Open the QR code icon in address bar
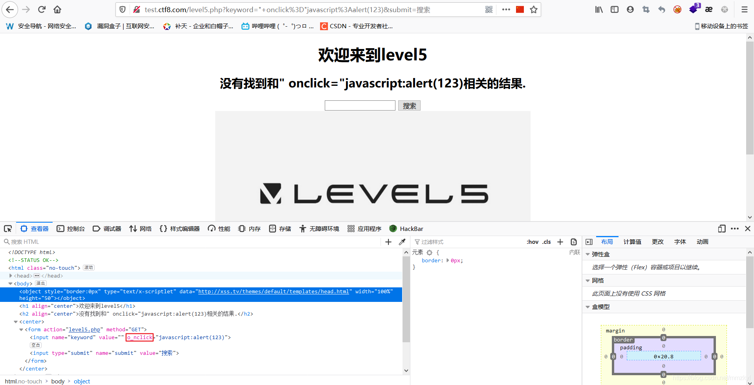The image size is (754, 385). click(x=489, y=9)
